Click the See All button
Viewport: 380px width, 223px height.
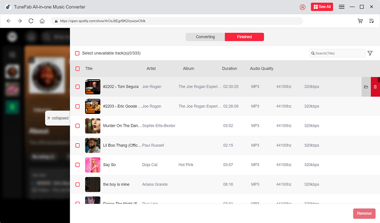tap(322, 7)
